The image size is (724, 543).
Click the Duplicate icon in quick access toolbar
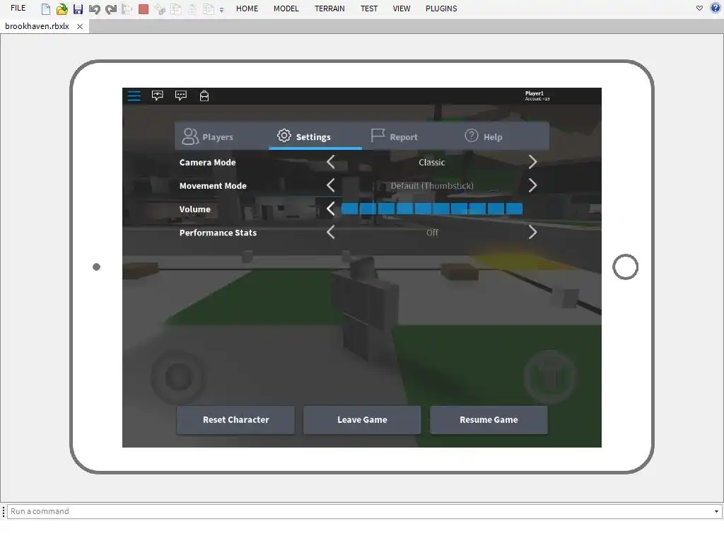click(209, 8)
